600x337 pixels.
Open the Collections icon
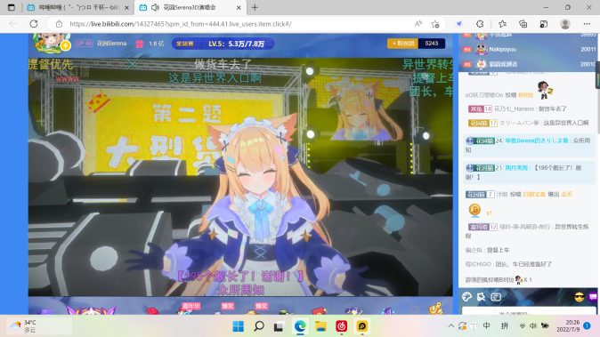coord(523,24)
